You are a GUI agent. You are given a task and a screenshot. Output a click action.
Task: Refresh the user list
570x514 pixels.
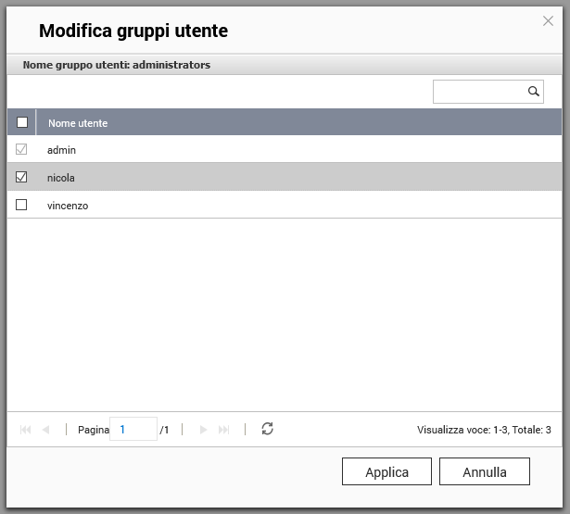(x=267, y=429)
